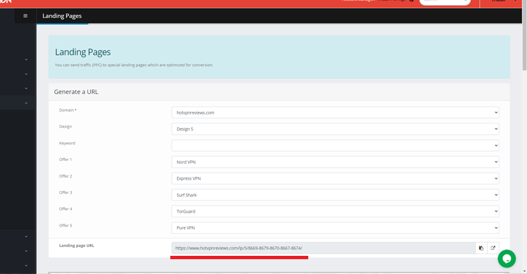527x274 pixels.
Task: Open the green live chat bubble
Action: pos(507,259)
